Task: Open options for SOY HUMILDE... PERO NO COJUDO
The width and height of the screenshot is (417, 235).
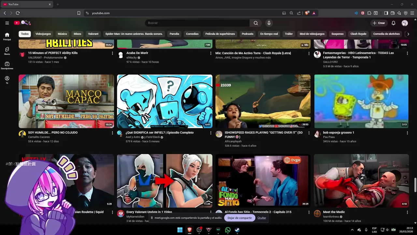Action: coord(112,133)
